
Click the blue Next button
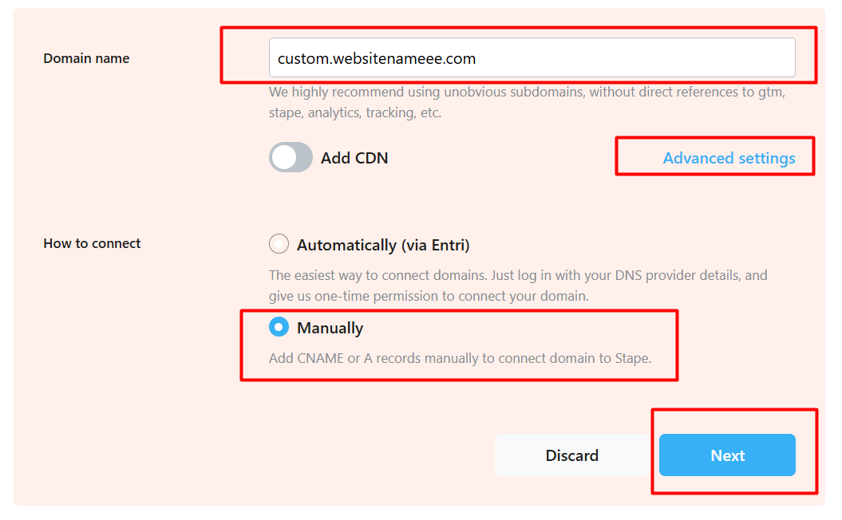pyautogui.click(x=727, y=455)
